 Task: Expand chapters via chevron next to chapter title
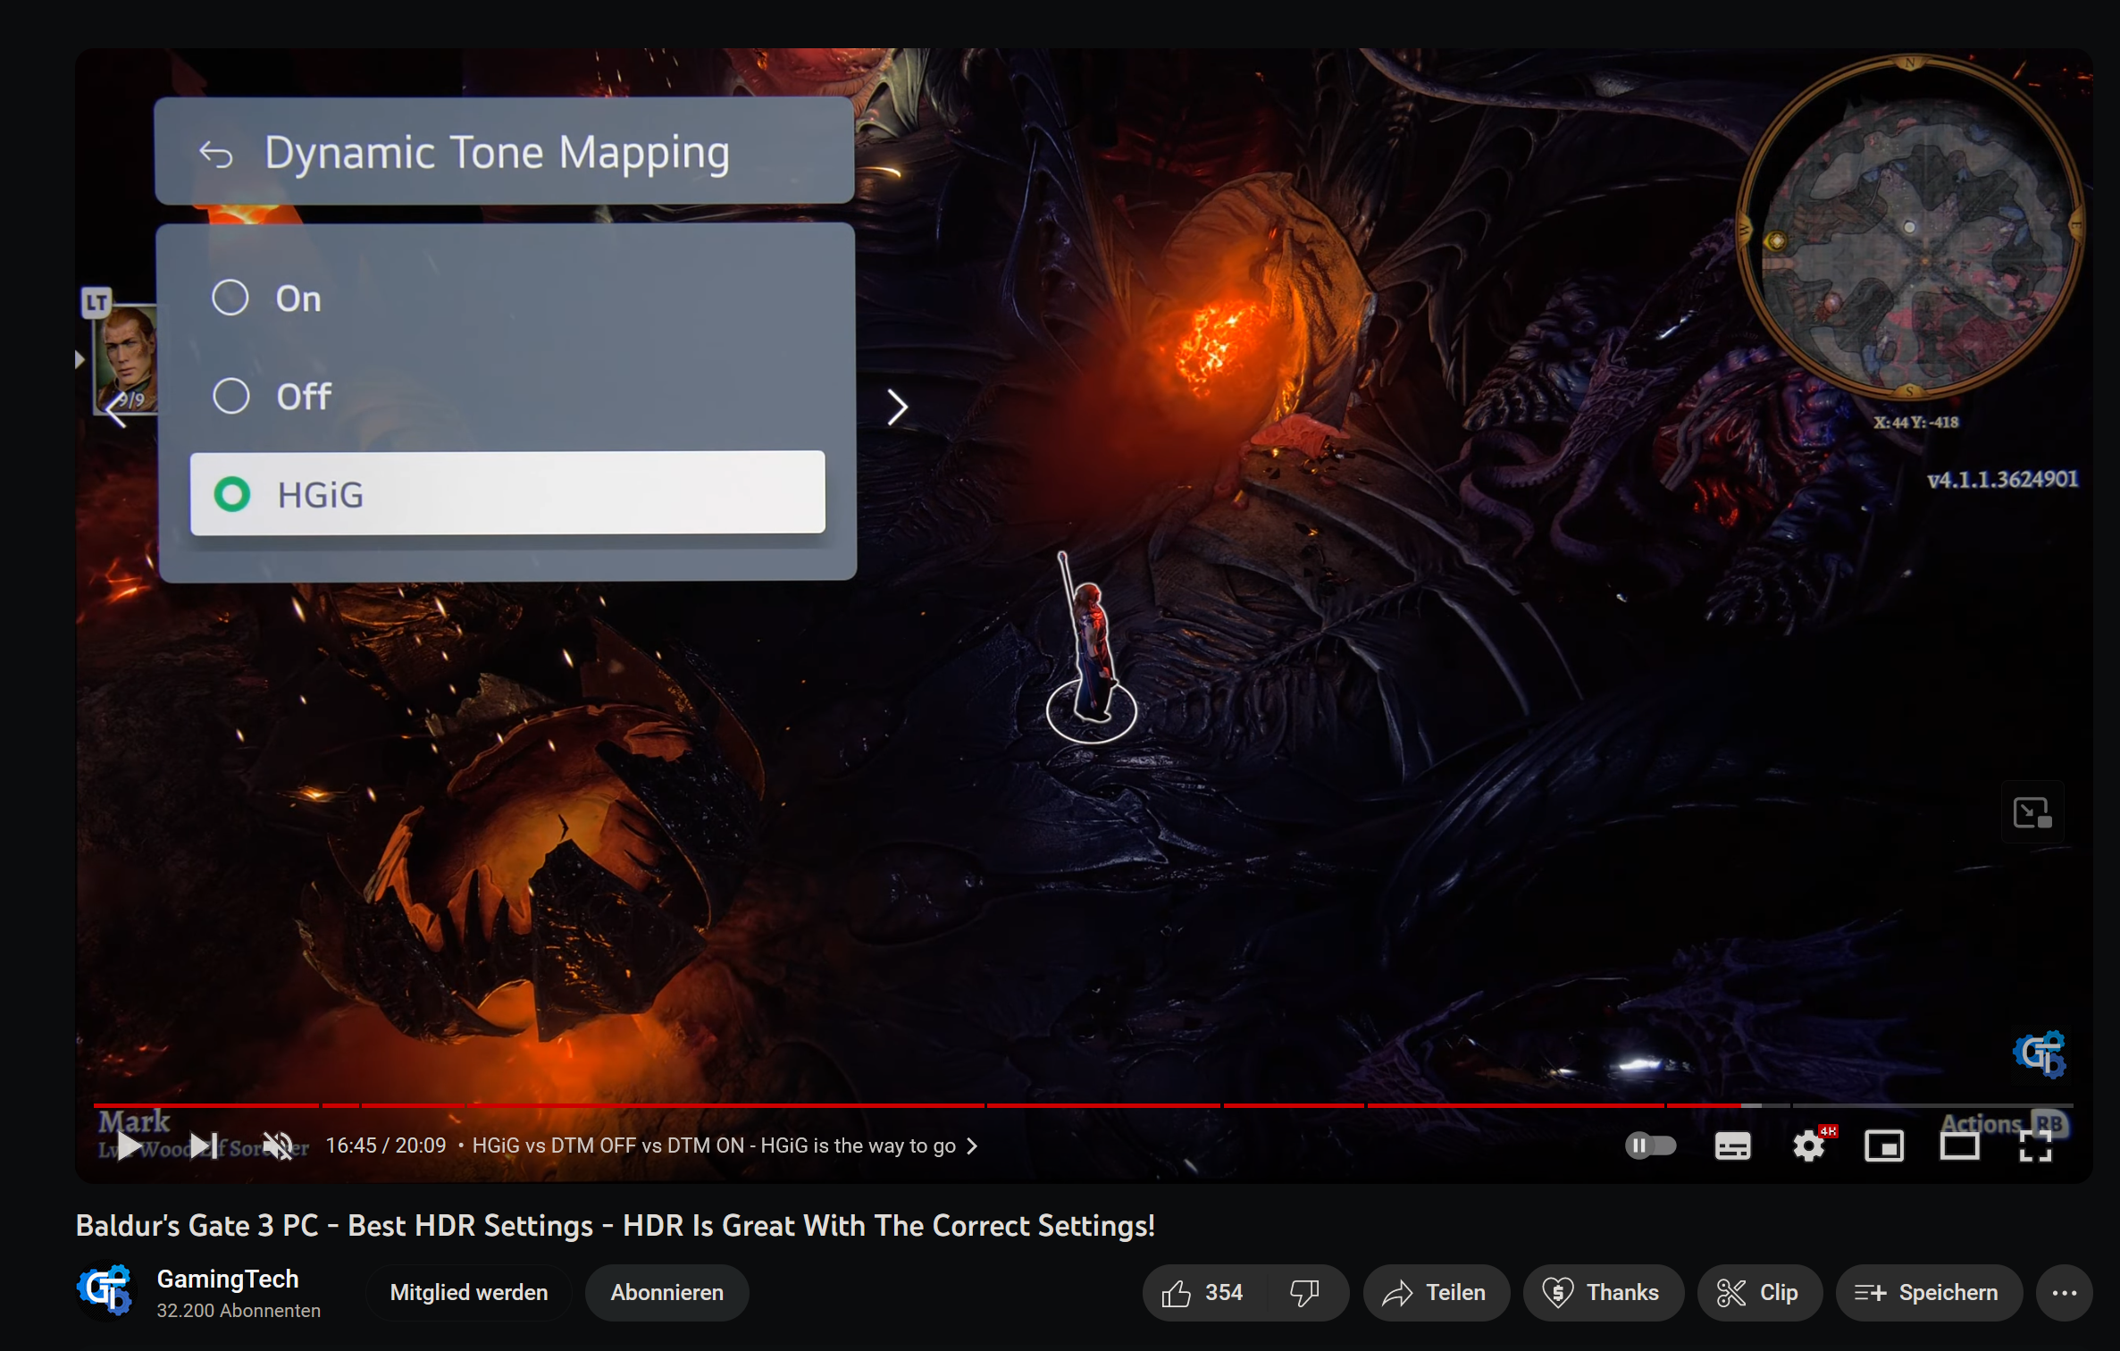972,1145
